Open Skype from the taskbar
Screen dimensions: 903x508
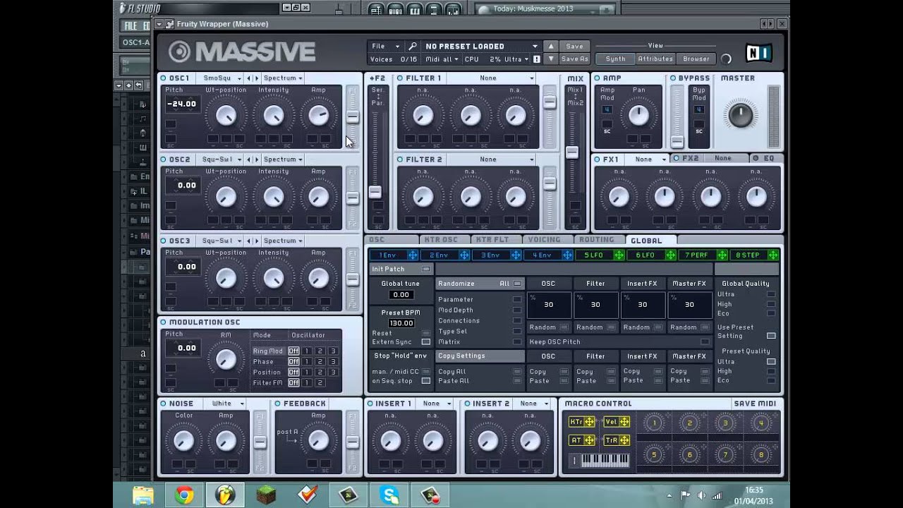(389, 495)
